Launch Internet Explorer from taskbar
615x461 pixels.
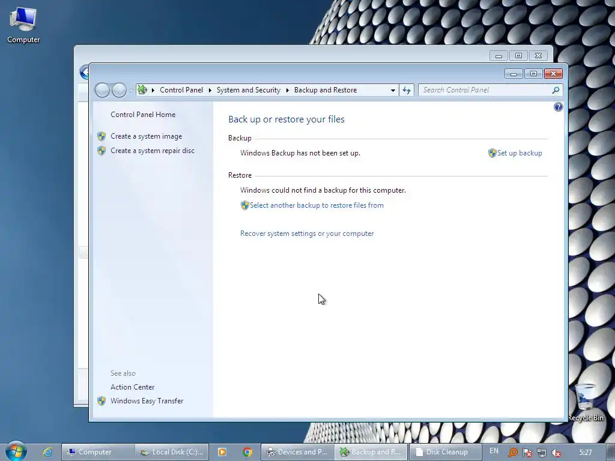[47, 452]
